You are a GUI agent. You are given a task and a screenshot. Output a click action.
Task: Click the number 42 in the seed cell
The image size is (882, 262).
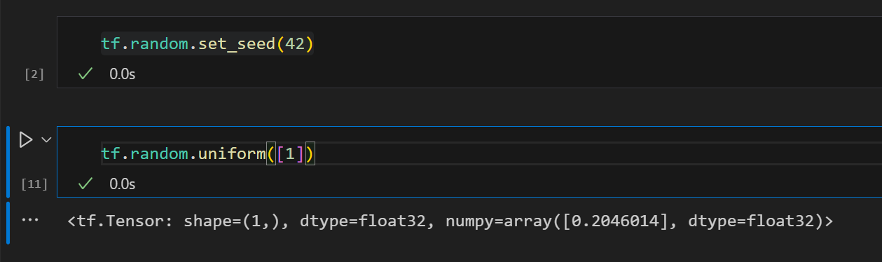[295, 44]
